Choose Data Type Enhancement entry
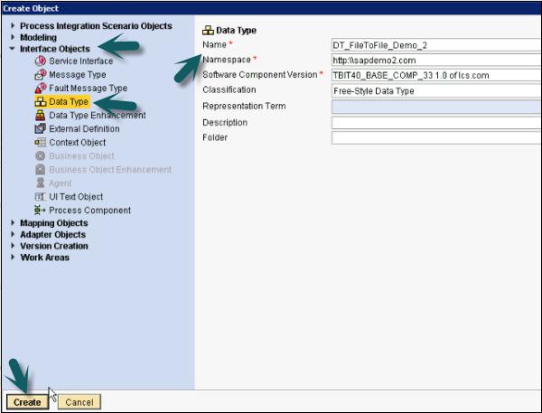542x413 pixels. 98,115
